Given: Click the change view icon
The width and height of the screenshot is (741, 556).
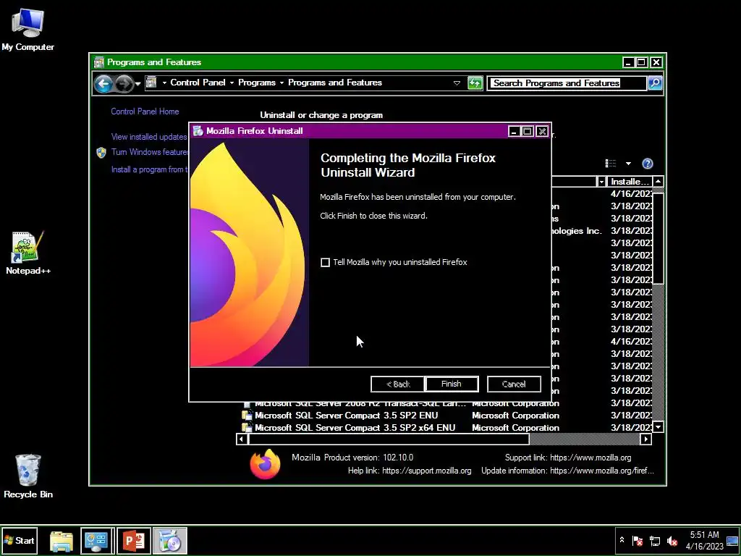Looking at the screenshot, I should point(611,163).
